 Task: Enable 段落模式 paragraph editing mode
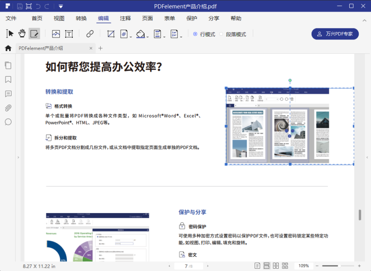point(233,34)
